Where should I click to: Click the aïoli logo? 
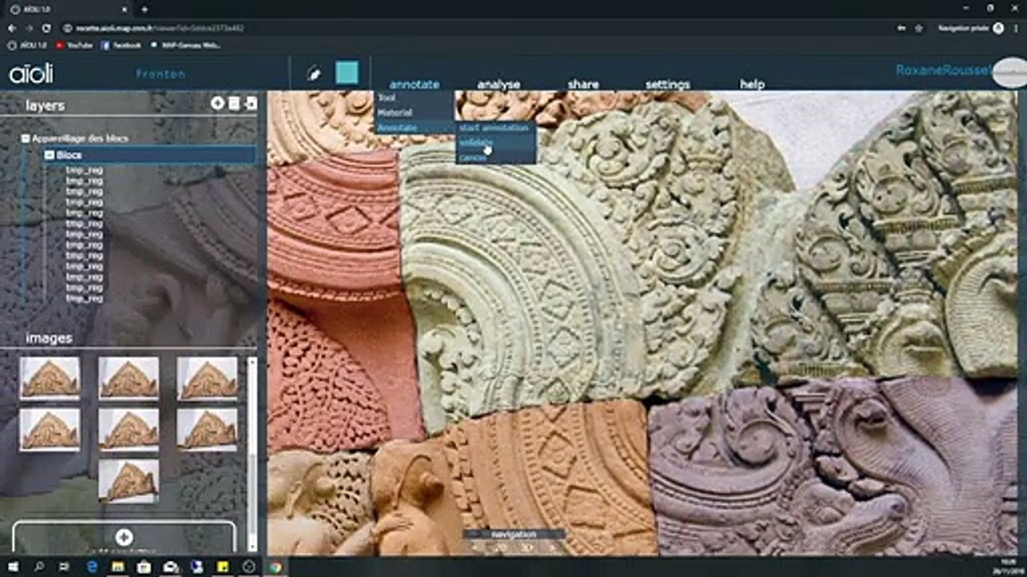(x=31, y=74)
